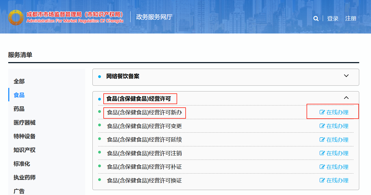This screenshot has height=195, width=371.
Task: Select 知识产权 category in sidebar
Action: pyautogui.click(x=25, y=150)
